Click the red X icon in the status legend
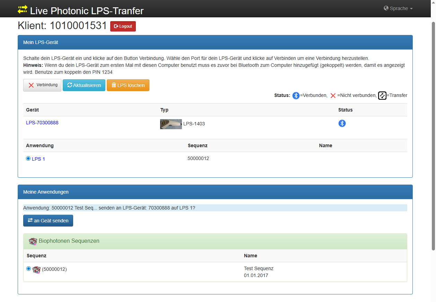The height and width of the screenshot is (302, 436). click(333, 96)
